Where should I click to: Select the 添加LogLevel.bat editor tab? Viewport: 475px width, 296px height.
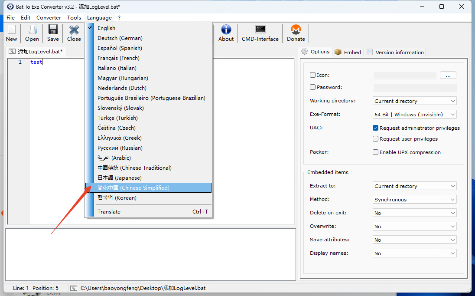(x=36, y=52)
